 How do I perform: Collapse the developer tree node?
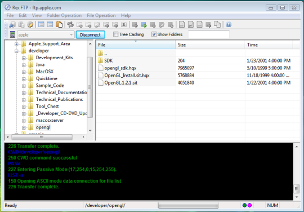pyautogui.click(x=16, y=51)
